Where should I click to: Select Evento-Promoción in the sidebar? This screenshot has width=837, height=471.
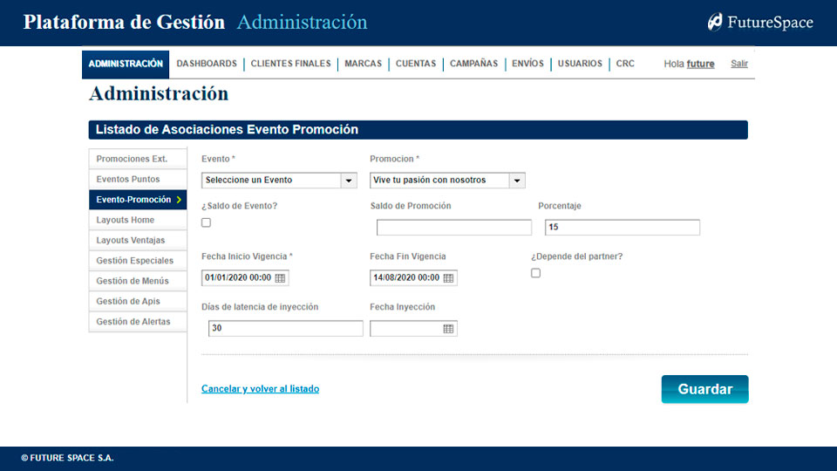(x=138, y=200)
